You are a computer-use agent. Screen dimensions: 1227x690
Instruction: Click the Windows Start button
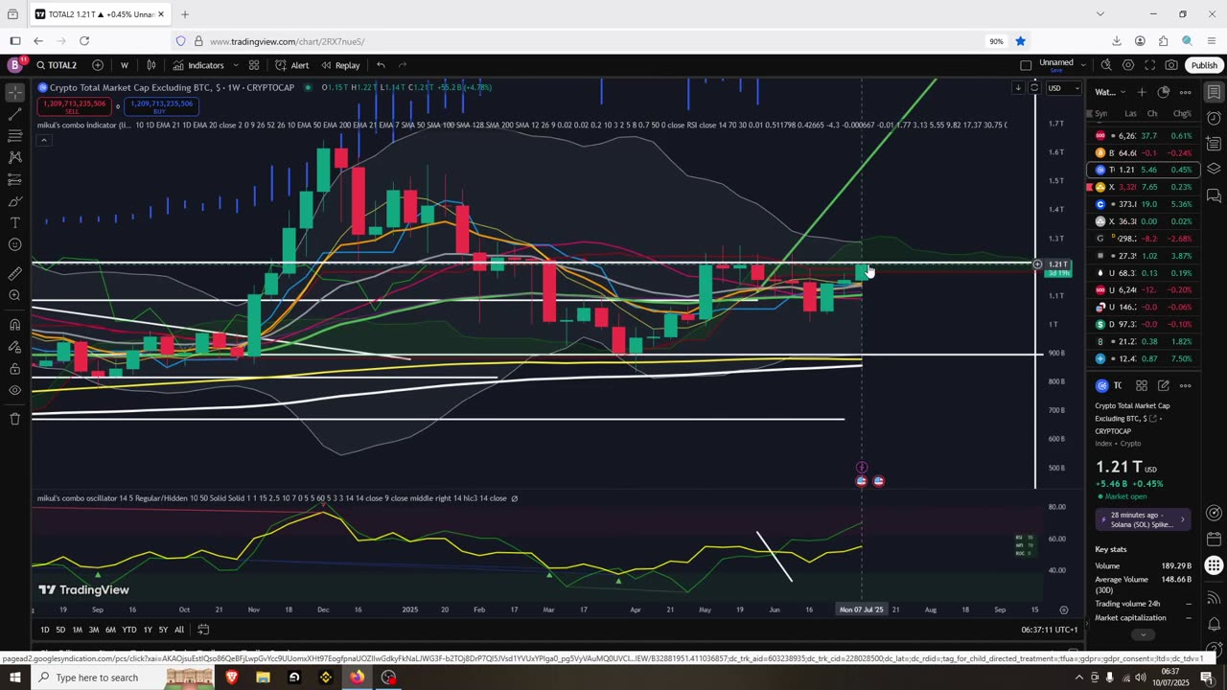pos(14,678)
